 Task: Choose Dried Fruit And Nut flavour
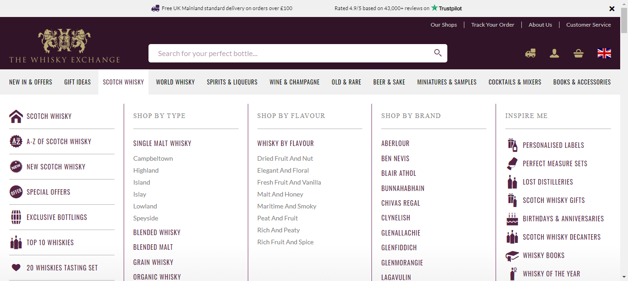285,158
